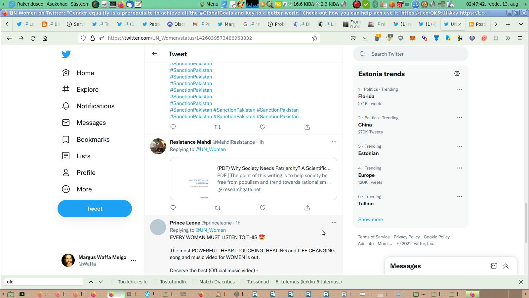Open Resistance Mahdi's profile picture
529x298 pixels.
(x=158, y=146)
